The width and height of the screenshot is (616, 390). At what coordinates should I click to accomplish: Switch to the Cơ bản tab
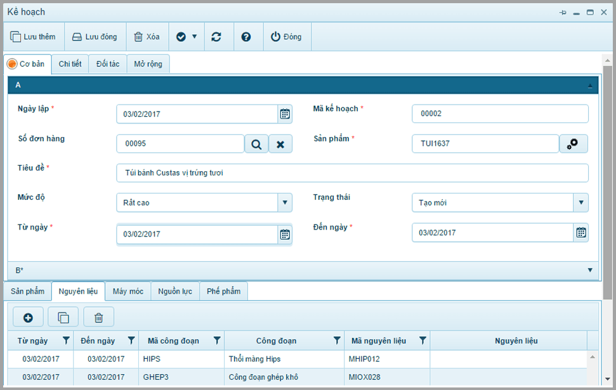coord(27,64)
